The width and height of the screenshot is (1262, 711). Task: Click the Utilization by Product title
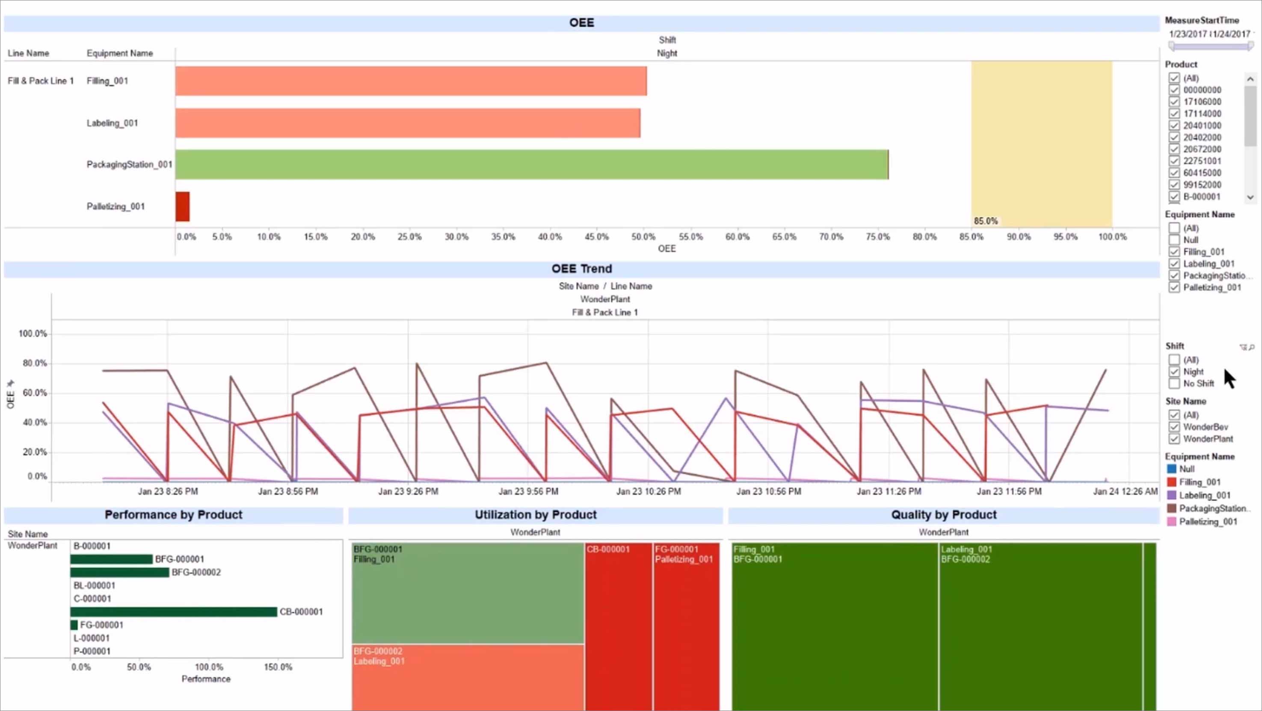pyautogui.click(x=536, y=515)
